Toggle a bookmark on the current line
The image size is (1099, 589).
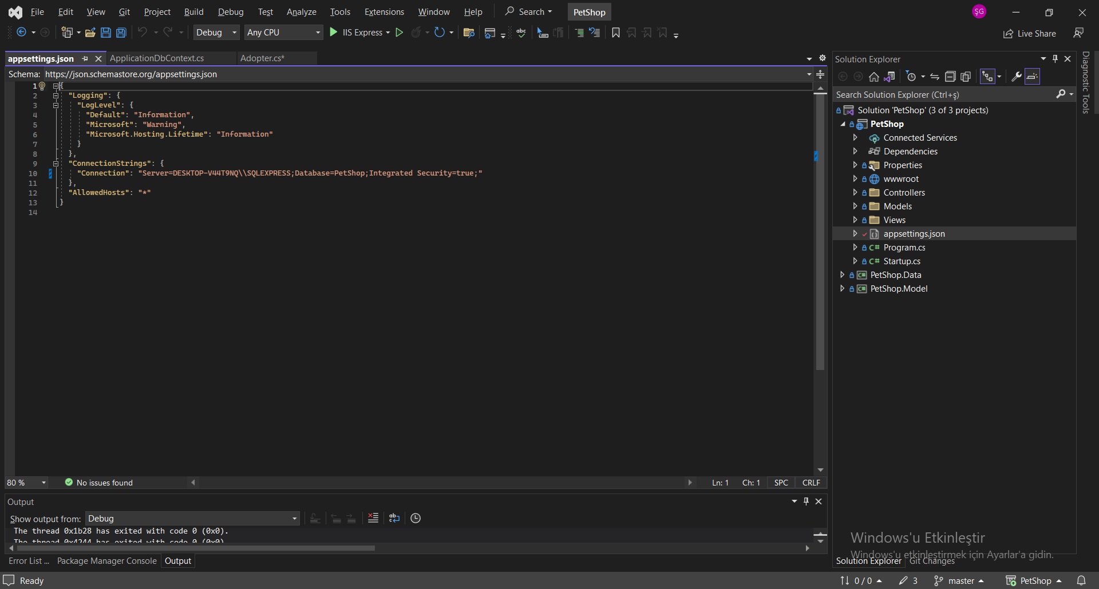click(615, 33)
